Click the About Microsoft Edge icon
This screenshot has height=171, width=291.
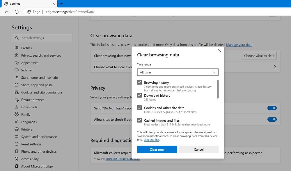click(17, 166)
